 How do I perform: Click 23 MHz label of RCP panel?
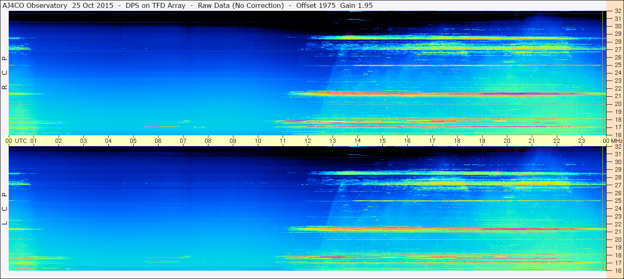pyautogui.click(x=618, y=81)
